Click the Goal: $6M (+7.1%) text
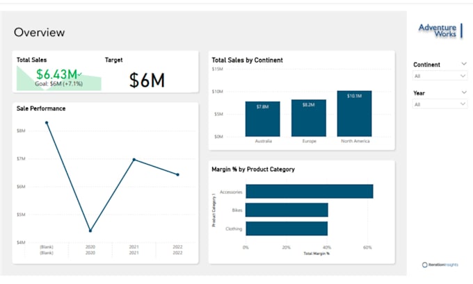This screenshot has width=473, height=284. 58,84
